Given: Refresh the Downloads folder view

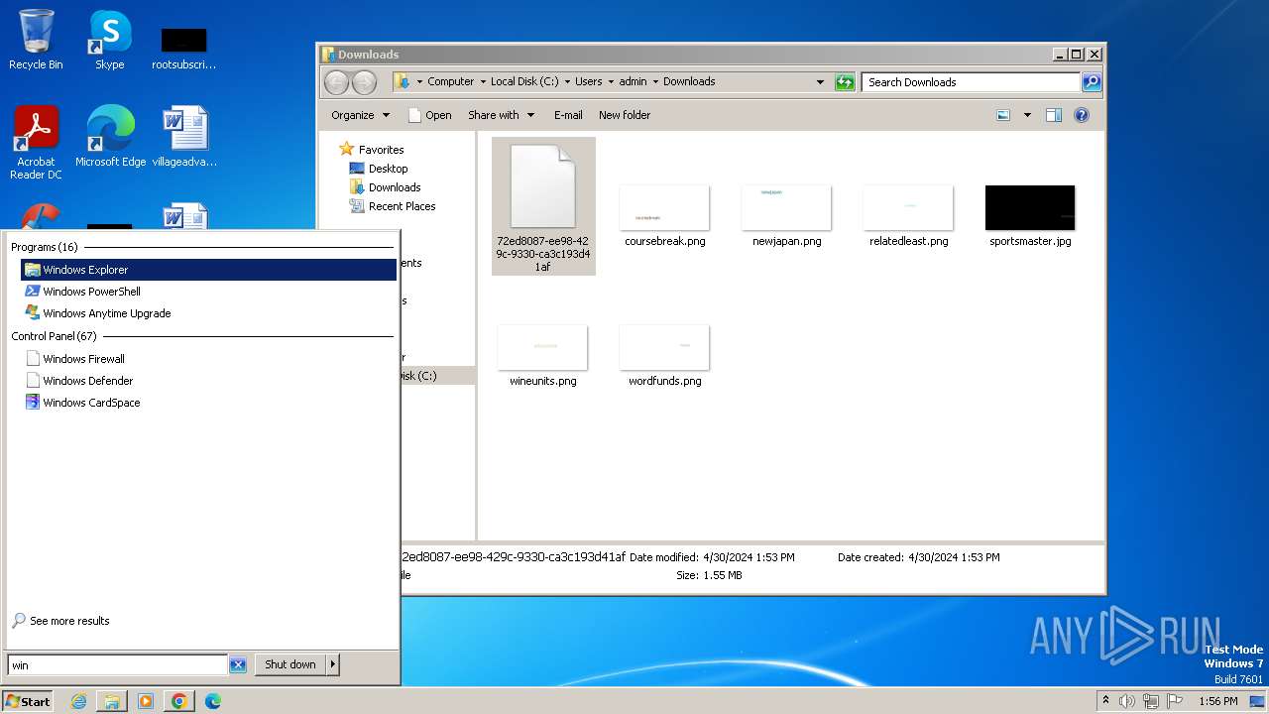Looking at the screenshot, I should (x=845, y=82).
